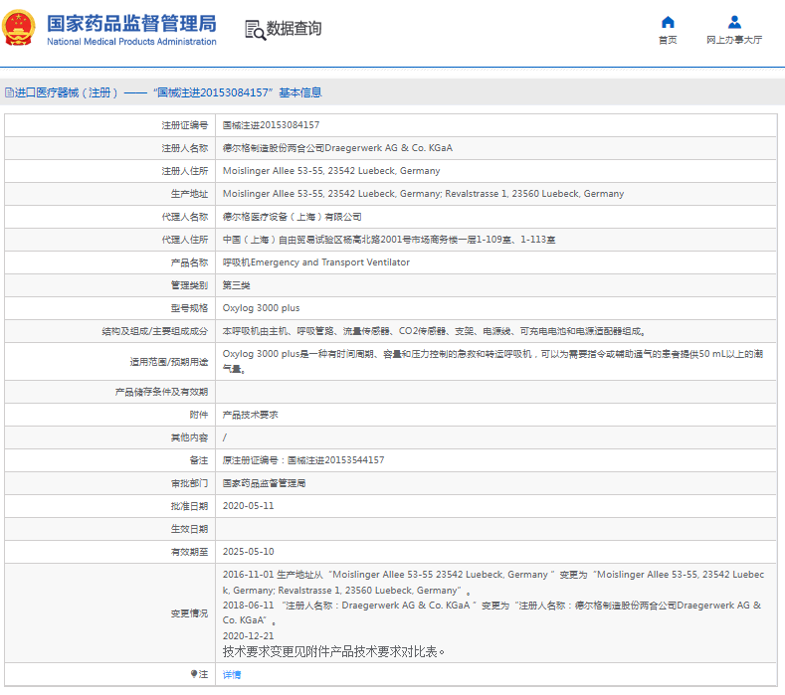Click the agent name 德尔格医疗设备（上海）有限公司
This screenshot has height=695, width=785.
coord(292,217)
